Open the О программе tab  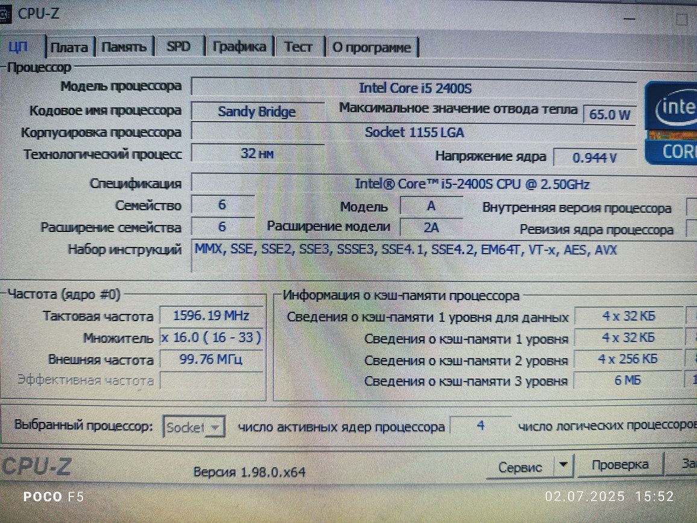(x=371, y=47)
